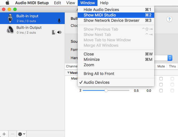
Task: Toggle Thru checkbox in the Master row
Action: coord(172,79)
